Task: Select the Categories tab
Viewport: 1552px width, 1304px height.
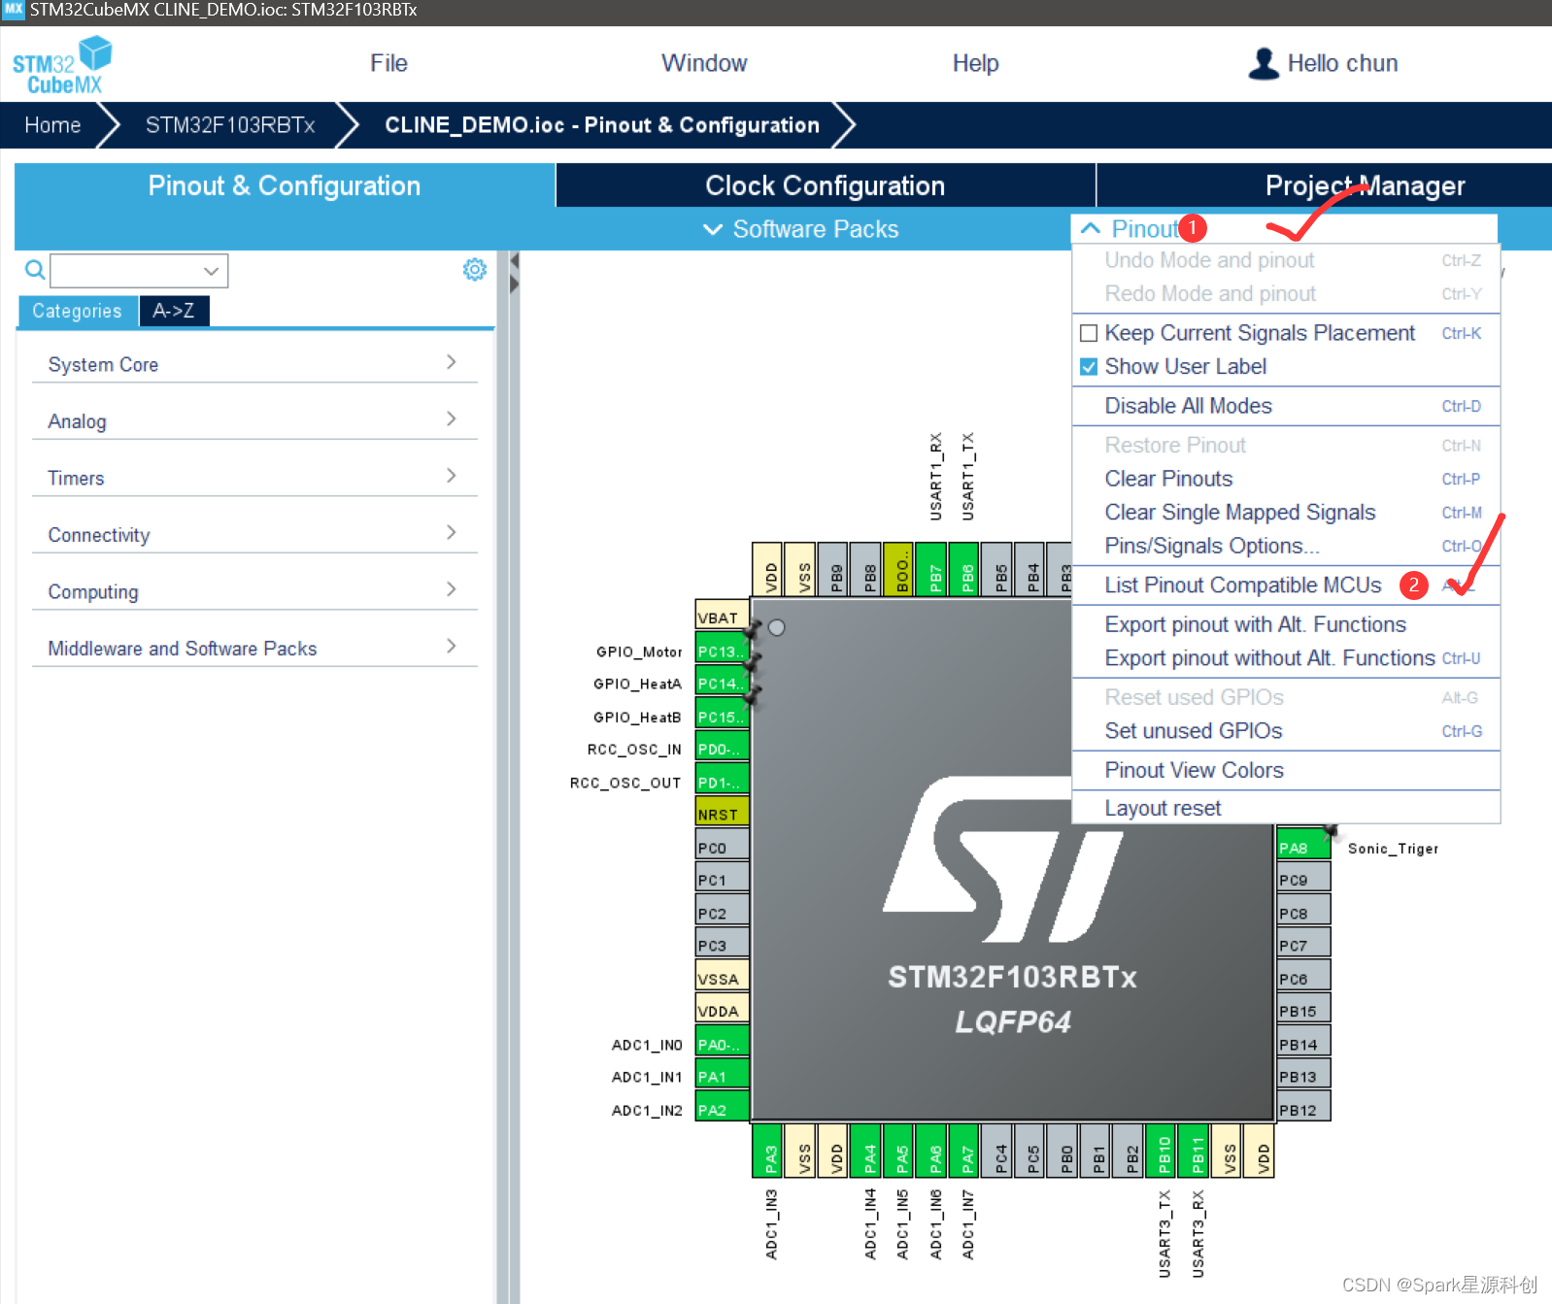Action: coord(77,311)
